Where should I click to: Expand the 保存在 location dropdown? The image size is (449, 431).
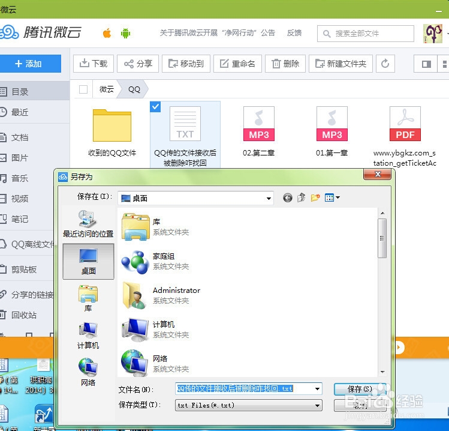[269, 198]
